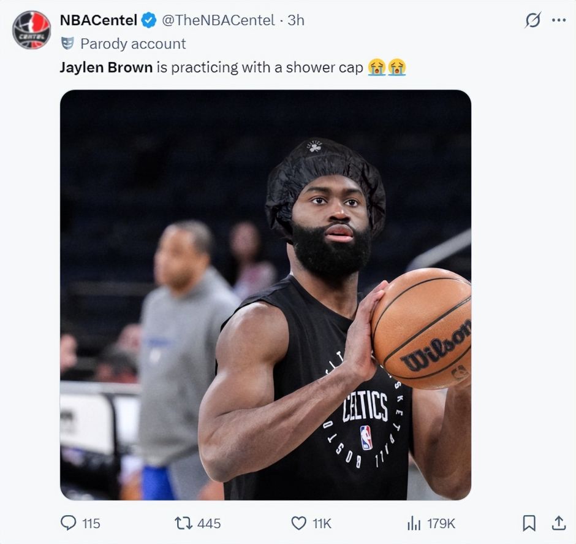
Task: Click the parody mask icon
Action: click(x=67, y=44)
